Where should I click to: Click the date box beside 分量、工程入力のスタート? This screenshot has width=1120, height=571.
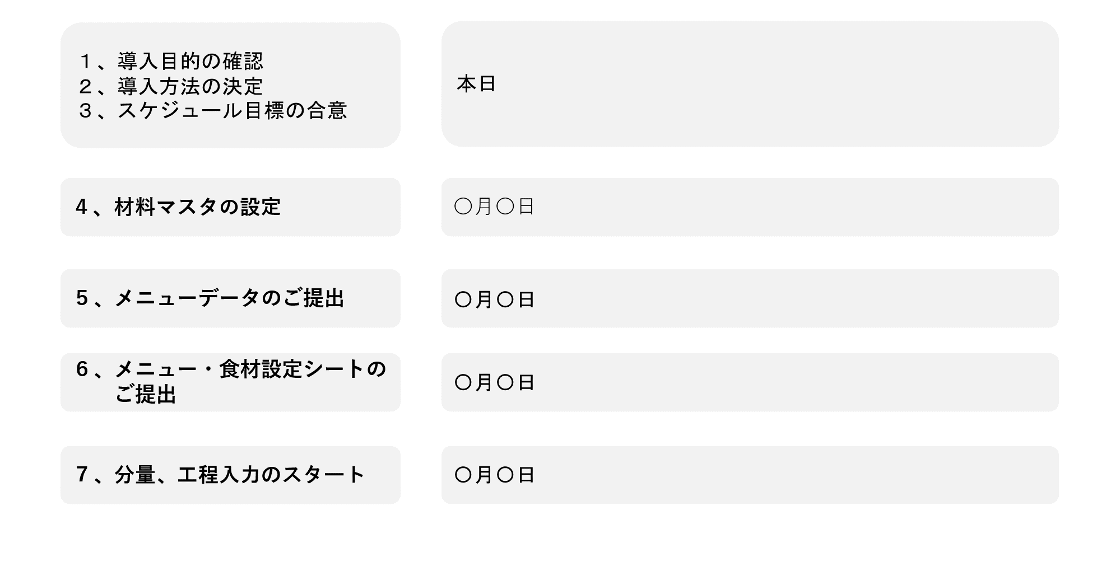point(750,475)
